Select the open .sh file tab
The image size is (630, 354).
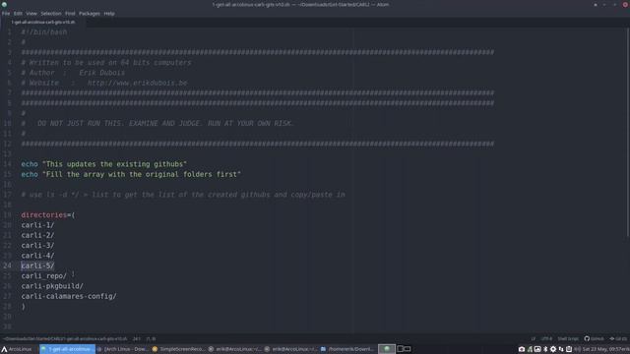pyautogui.click(x=43, y=22)
